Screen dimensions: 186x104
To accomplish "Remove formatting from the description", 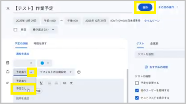I will point(71,83).
